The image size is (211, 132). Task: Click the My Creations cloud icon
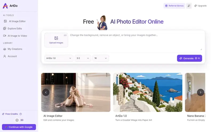pos(5,49)
